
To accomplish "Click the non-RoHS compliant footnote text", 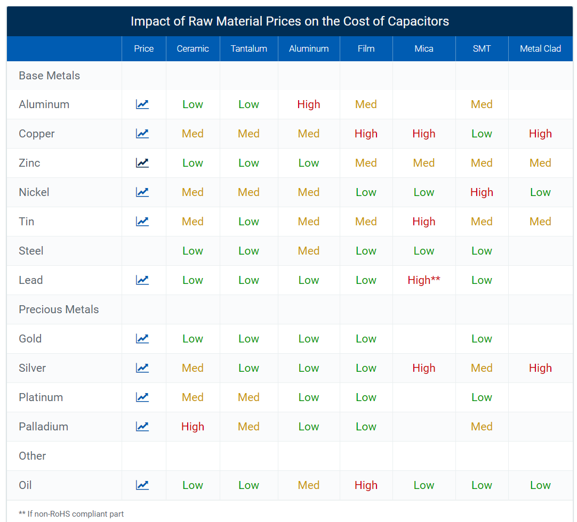I will coord(71,514).
